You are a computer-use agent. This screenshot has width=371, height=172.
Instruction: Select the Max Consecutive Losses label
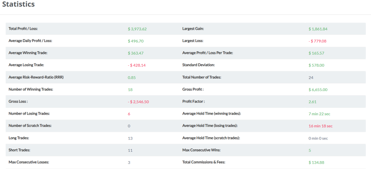(28, 162)
